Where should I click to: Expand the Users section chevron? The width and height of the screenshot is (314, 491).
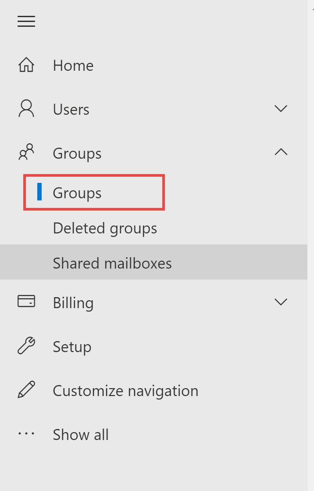(x=281, y=108)
